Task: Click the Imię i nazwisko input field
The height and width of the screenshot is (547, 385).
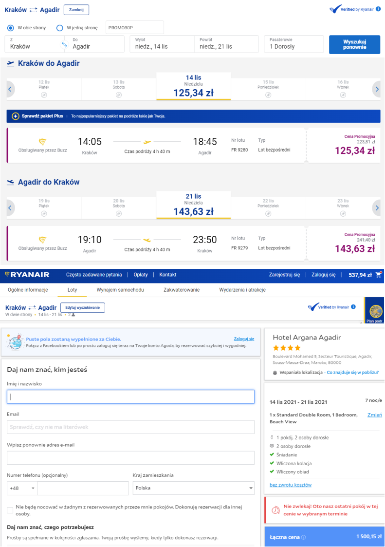Action: (131, 397)
